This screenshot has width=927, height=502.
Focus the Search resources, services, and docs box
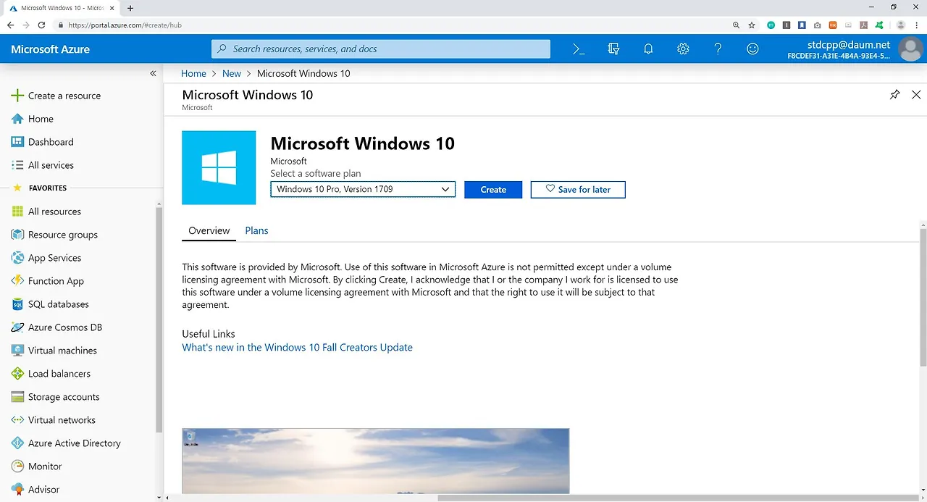click(x=381, y=49)
